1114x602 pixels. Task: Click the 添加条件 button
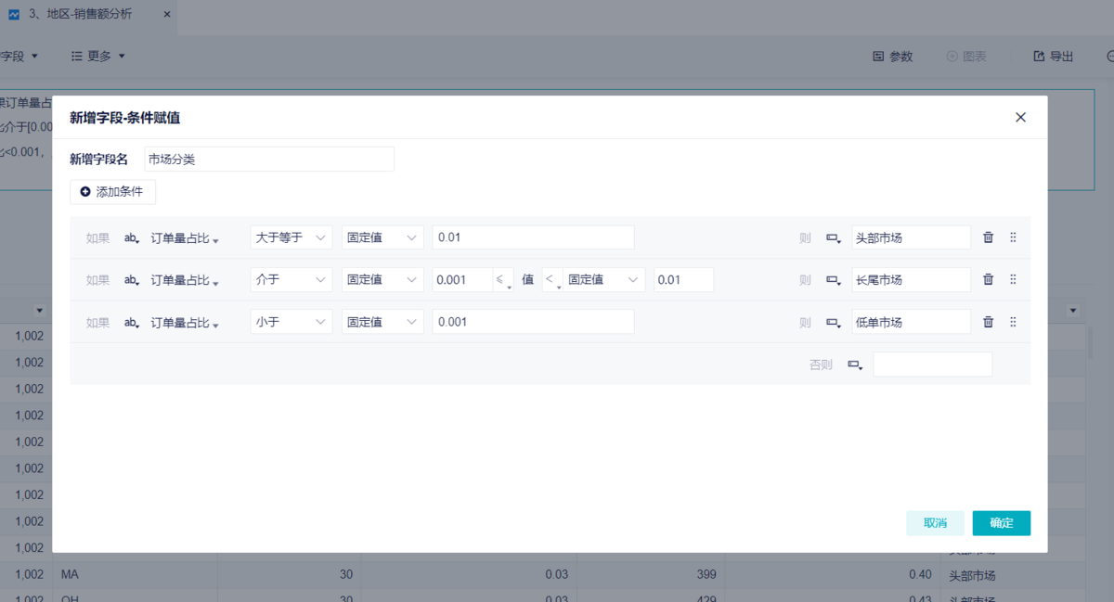tap(112, 192)
